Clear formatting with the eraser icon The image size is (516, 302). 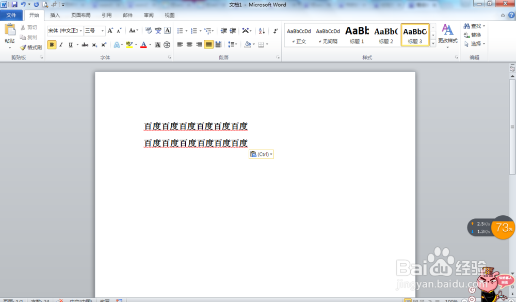[149, 30]
